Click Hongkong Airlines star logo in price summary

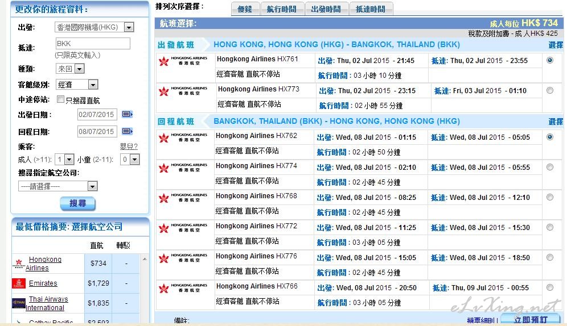pyautogui.click(x=19, y=263)
